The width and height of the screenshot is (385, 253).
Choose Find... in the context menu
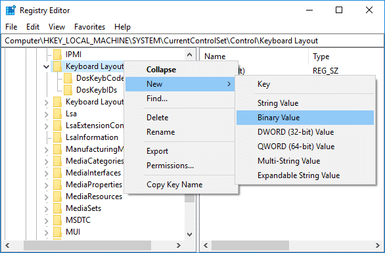(181, 99)
